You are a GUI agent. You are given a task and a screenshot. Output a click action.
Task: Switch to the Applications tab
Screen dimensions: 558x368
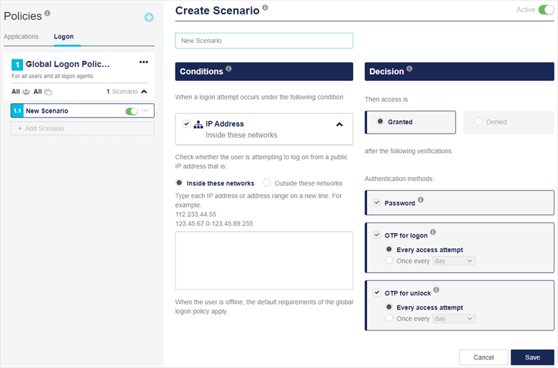(x=21, y=37)
